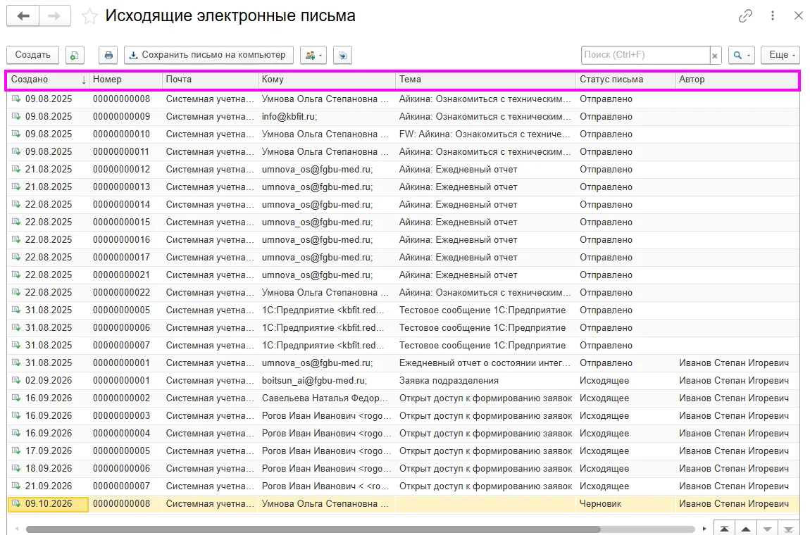Select number cell 00000000008 dated 09.08.2025

pyautogui.click(x=125, y=99)
